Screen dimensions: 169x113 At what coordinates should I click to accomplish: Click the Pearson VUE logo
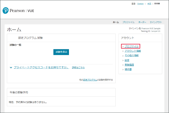click(18, 10)
